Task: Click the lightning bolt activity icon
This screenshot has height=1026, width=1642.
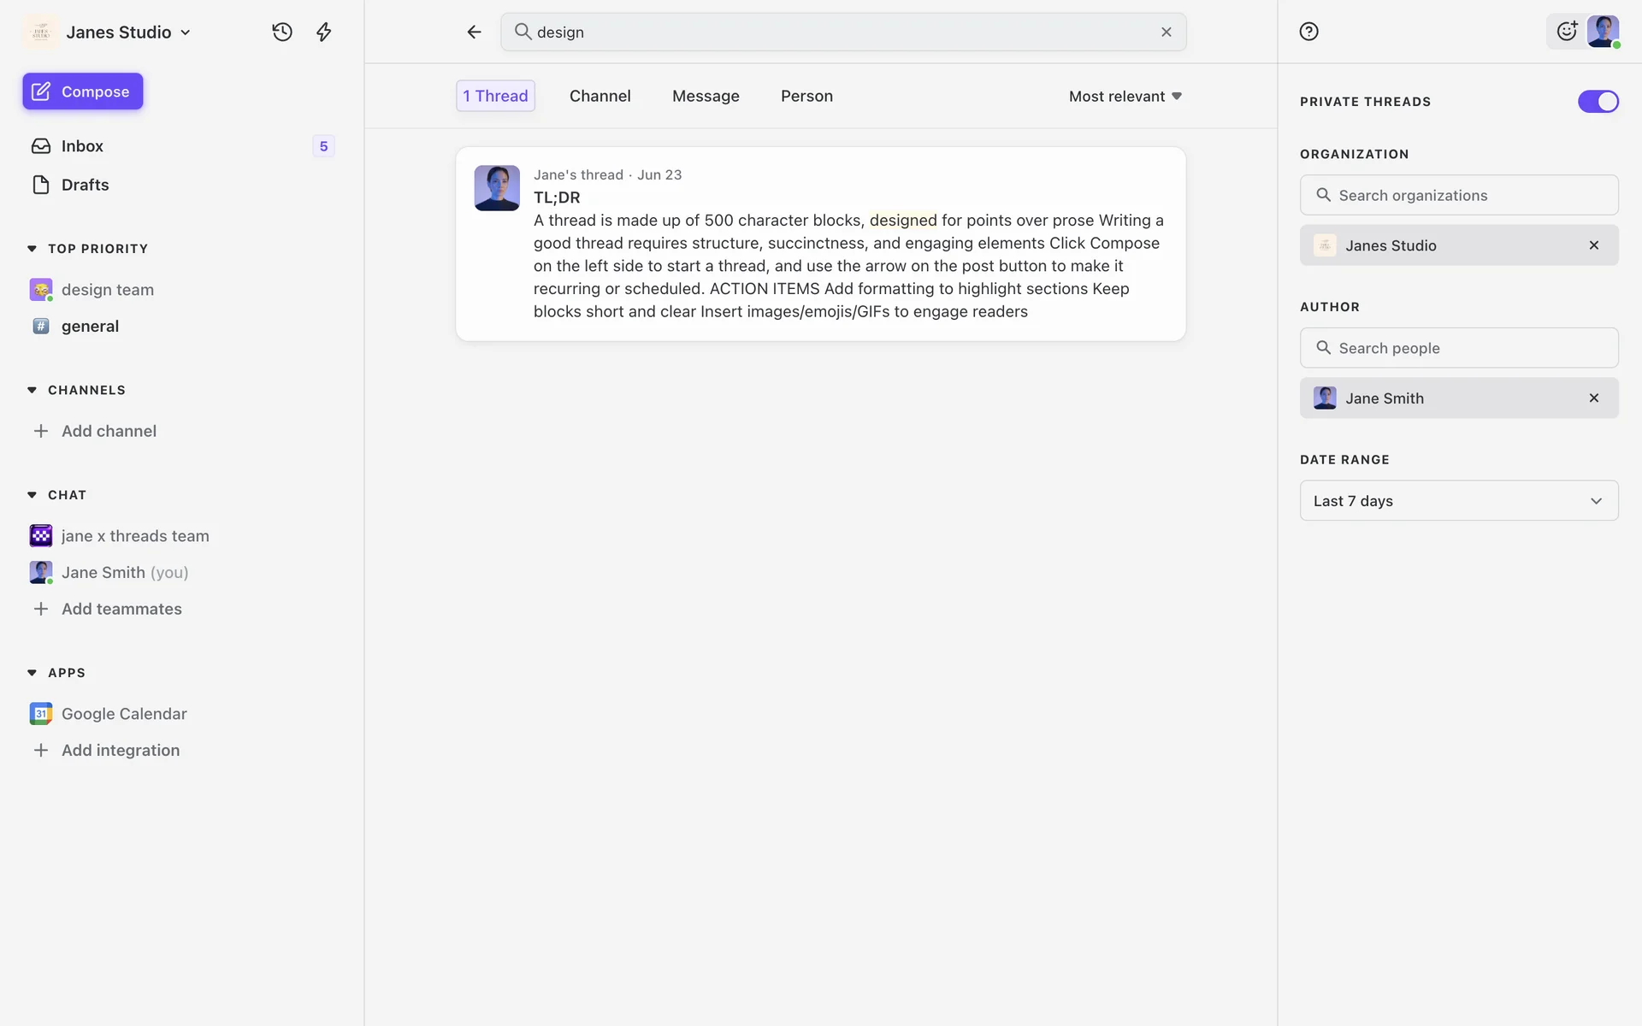Action: click(x=323, y=32)
